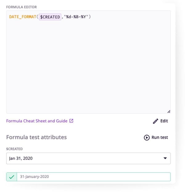The height and width of the screenshot is (192, 185).
Task: Click the Formula test attributes heading
Action: click(36, 137)
